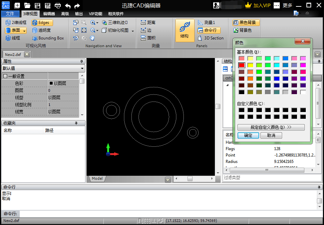Toggle the Edges display option

(x=42, y=23)
